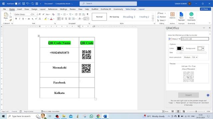Click the QR4Office info icon
213x119 pixels.
[208, 95]
